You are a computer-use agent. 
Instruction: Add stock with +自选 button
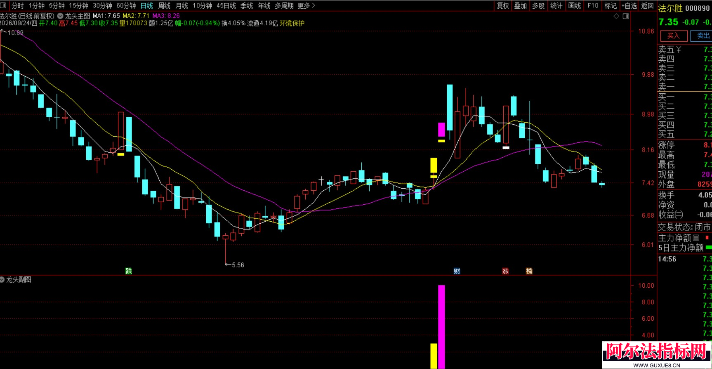pos(629,5)
